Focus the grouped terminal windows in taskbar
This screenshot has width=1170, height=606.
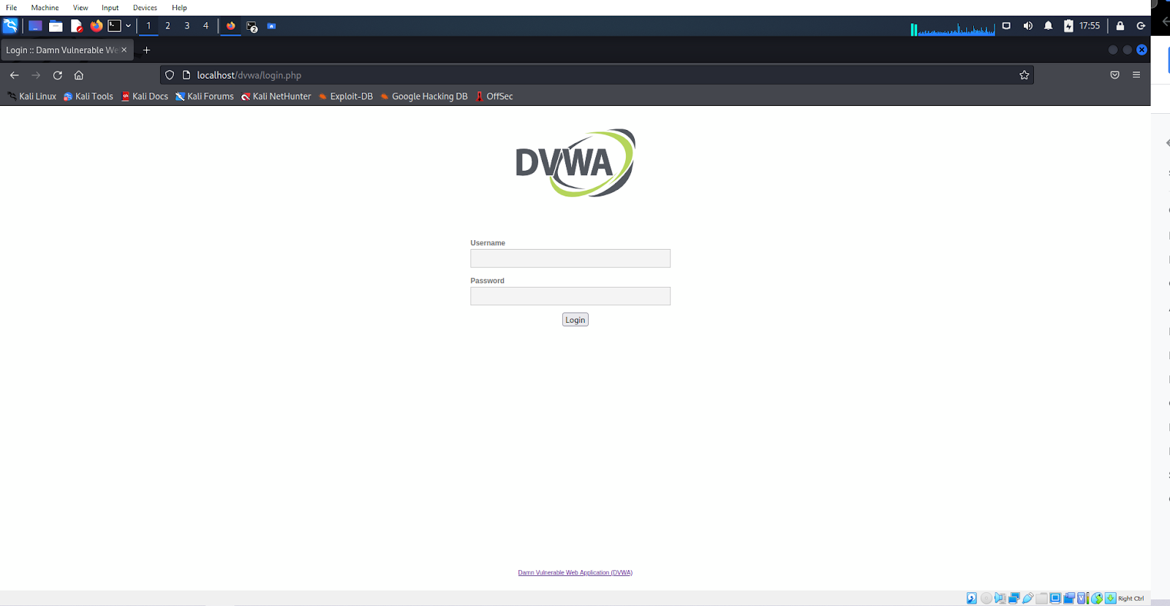point(252,26)
